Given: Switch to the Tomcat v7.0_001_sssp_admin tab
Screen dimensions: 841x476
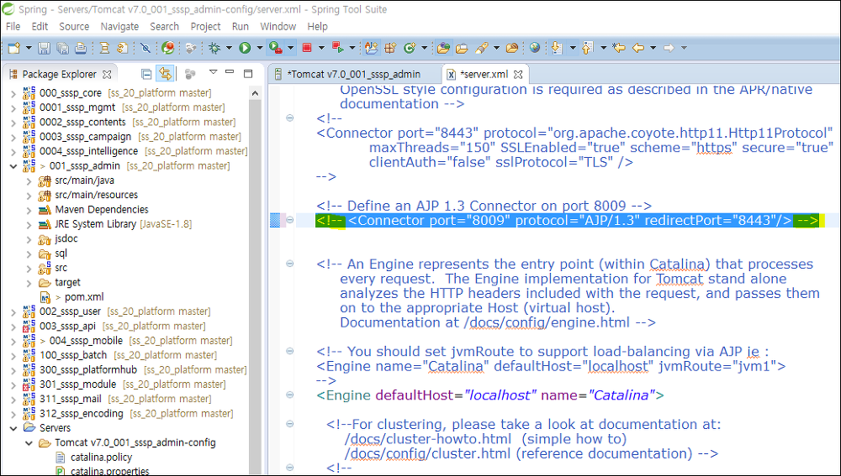Looking at the screenshot, I should point(354,75).
